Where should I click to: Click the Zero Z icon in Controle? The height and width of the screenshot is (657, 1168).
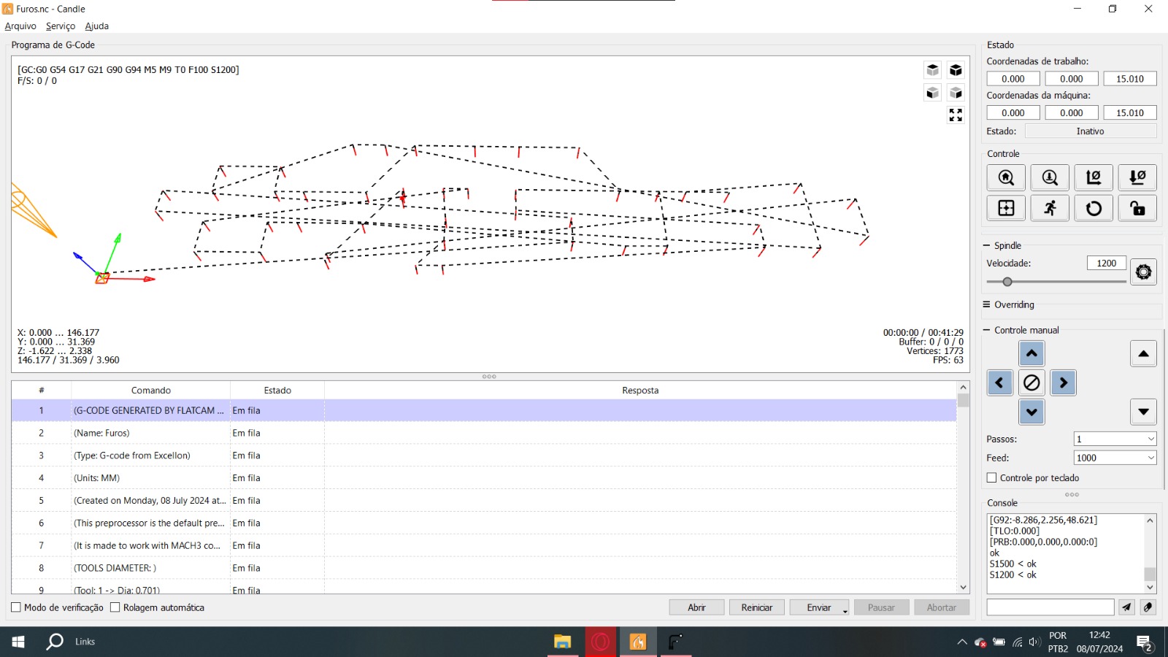click(x=1137, y=177)
